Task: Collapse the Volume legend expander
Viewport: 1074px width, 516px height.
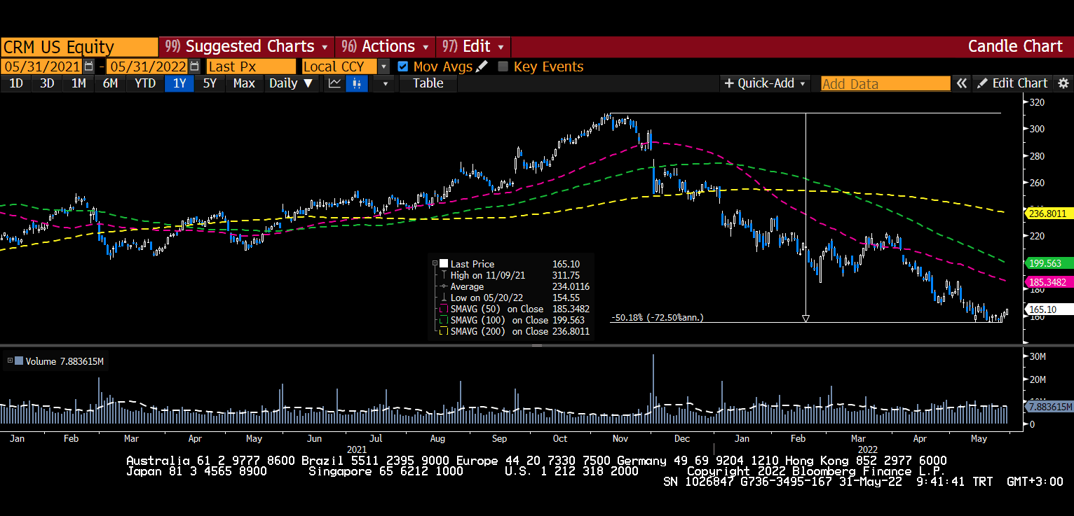Action: point(10,361)
